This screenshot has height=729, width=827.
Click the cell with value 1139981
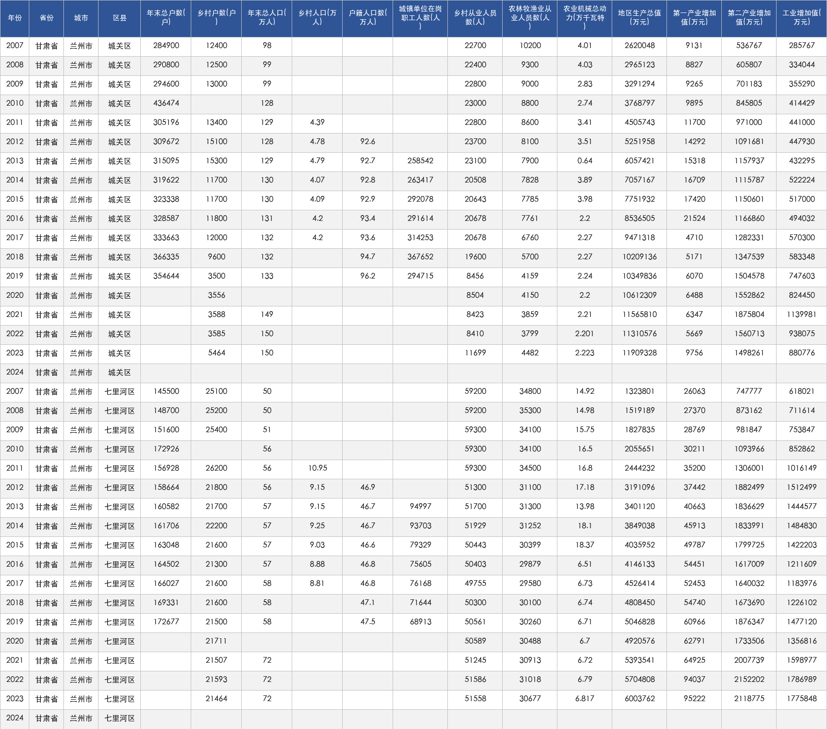tap(802, 315)
